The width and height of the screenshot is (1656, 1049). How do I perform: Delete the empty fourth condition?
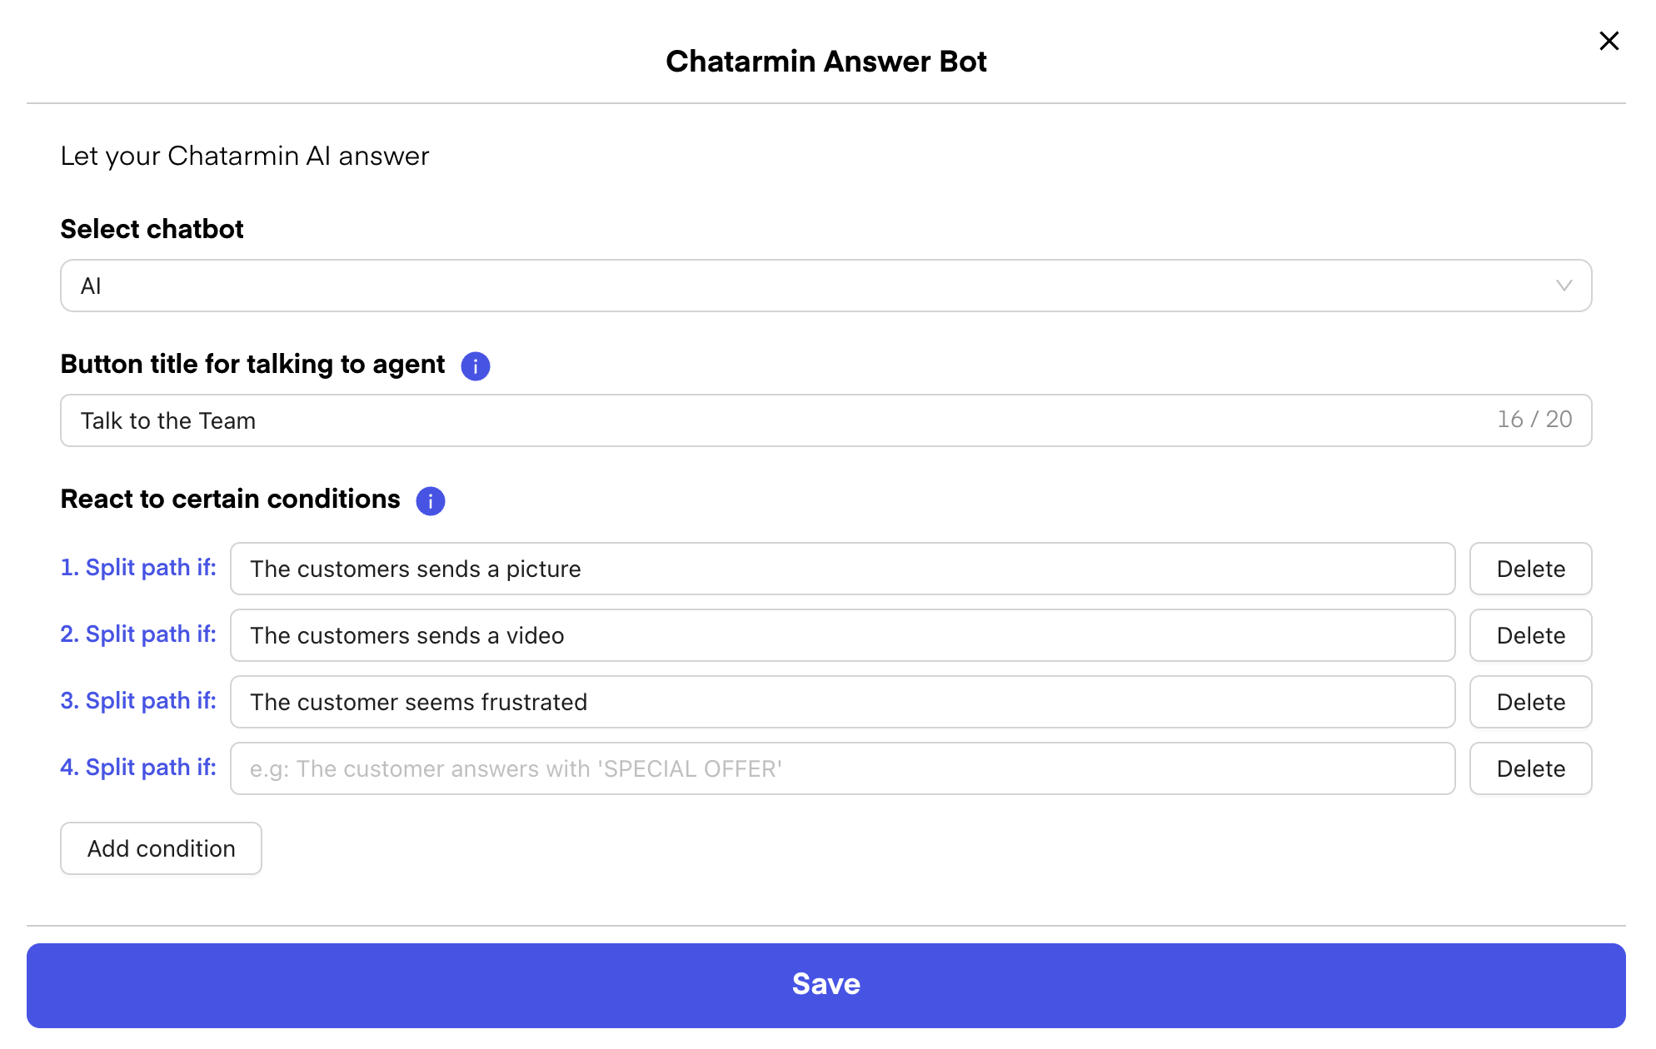[1530, 768]
